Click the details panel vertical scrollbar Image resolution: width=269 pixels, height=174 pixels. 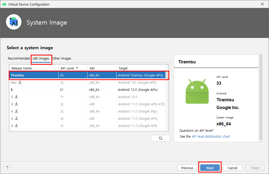pos(261,98)
